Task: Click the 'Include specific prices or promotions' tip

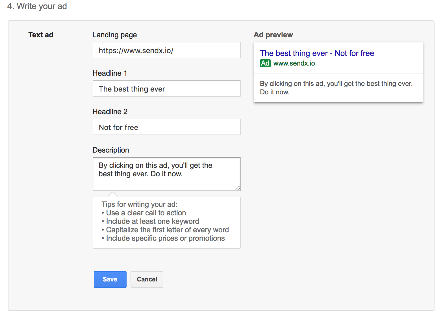Action: (x=165, y=238)
